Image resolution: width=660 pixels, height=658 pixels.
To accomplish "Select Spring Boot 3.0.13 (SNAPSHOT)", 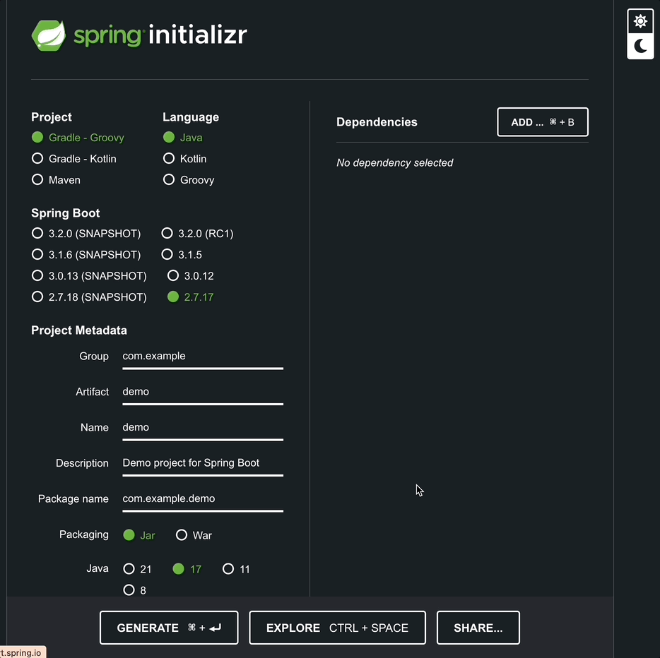I will [x=89, y=276].
